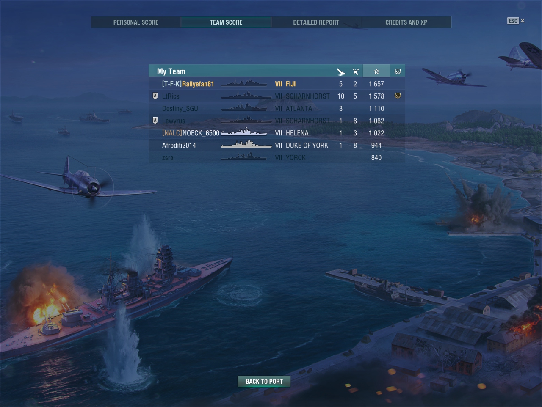
Task: Sort team by base XP star icon
Action: pos(376,71)
